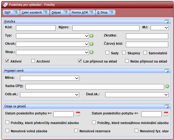
Task: Uncheck the Aktivní checkbox
Action: 7,61
